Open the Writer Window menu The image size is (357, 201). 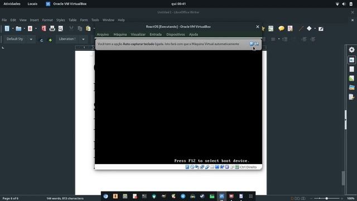pyautogui.click(x=108, y=20)
